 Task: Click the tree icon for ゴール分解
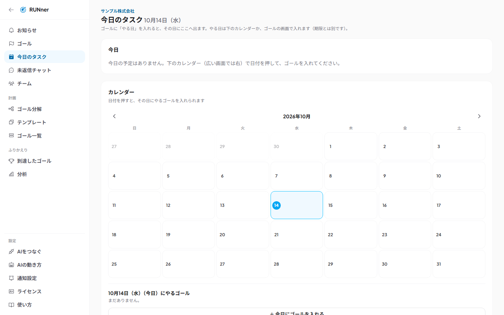click(x=11, y=109)
